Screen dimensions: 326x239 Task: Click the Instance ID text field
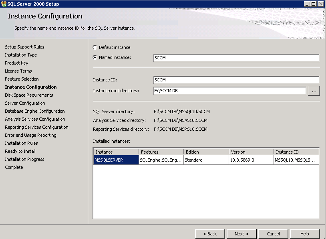(236, 80)
